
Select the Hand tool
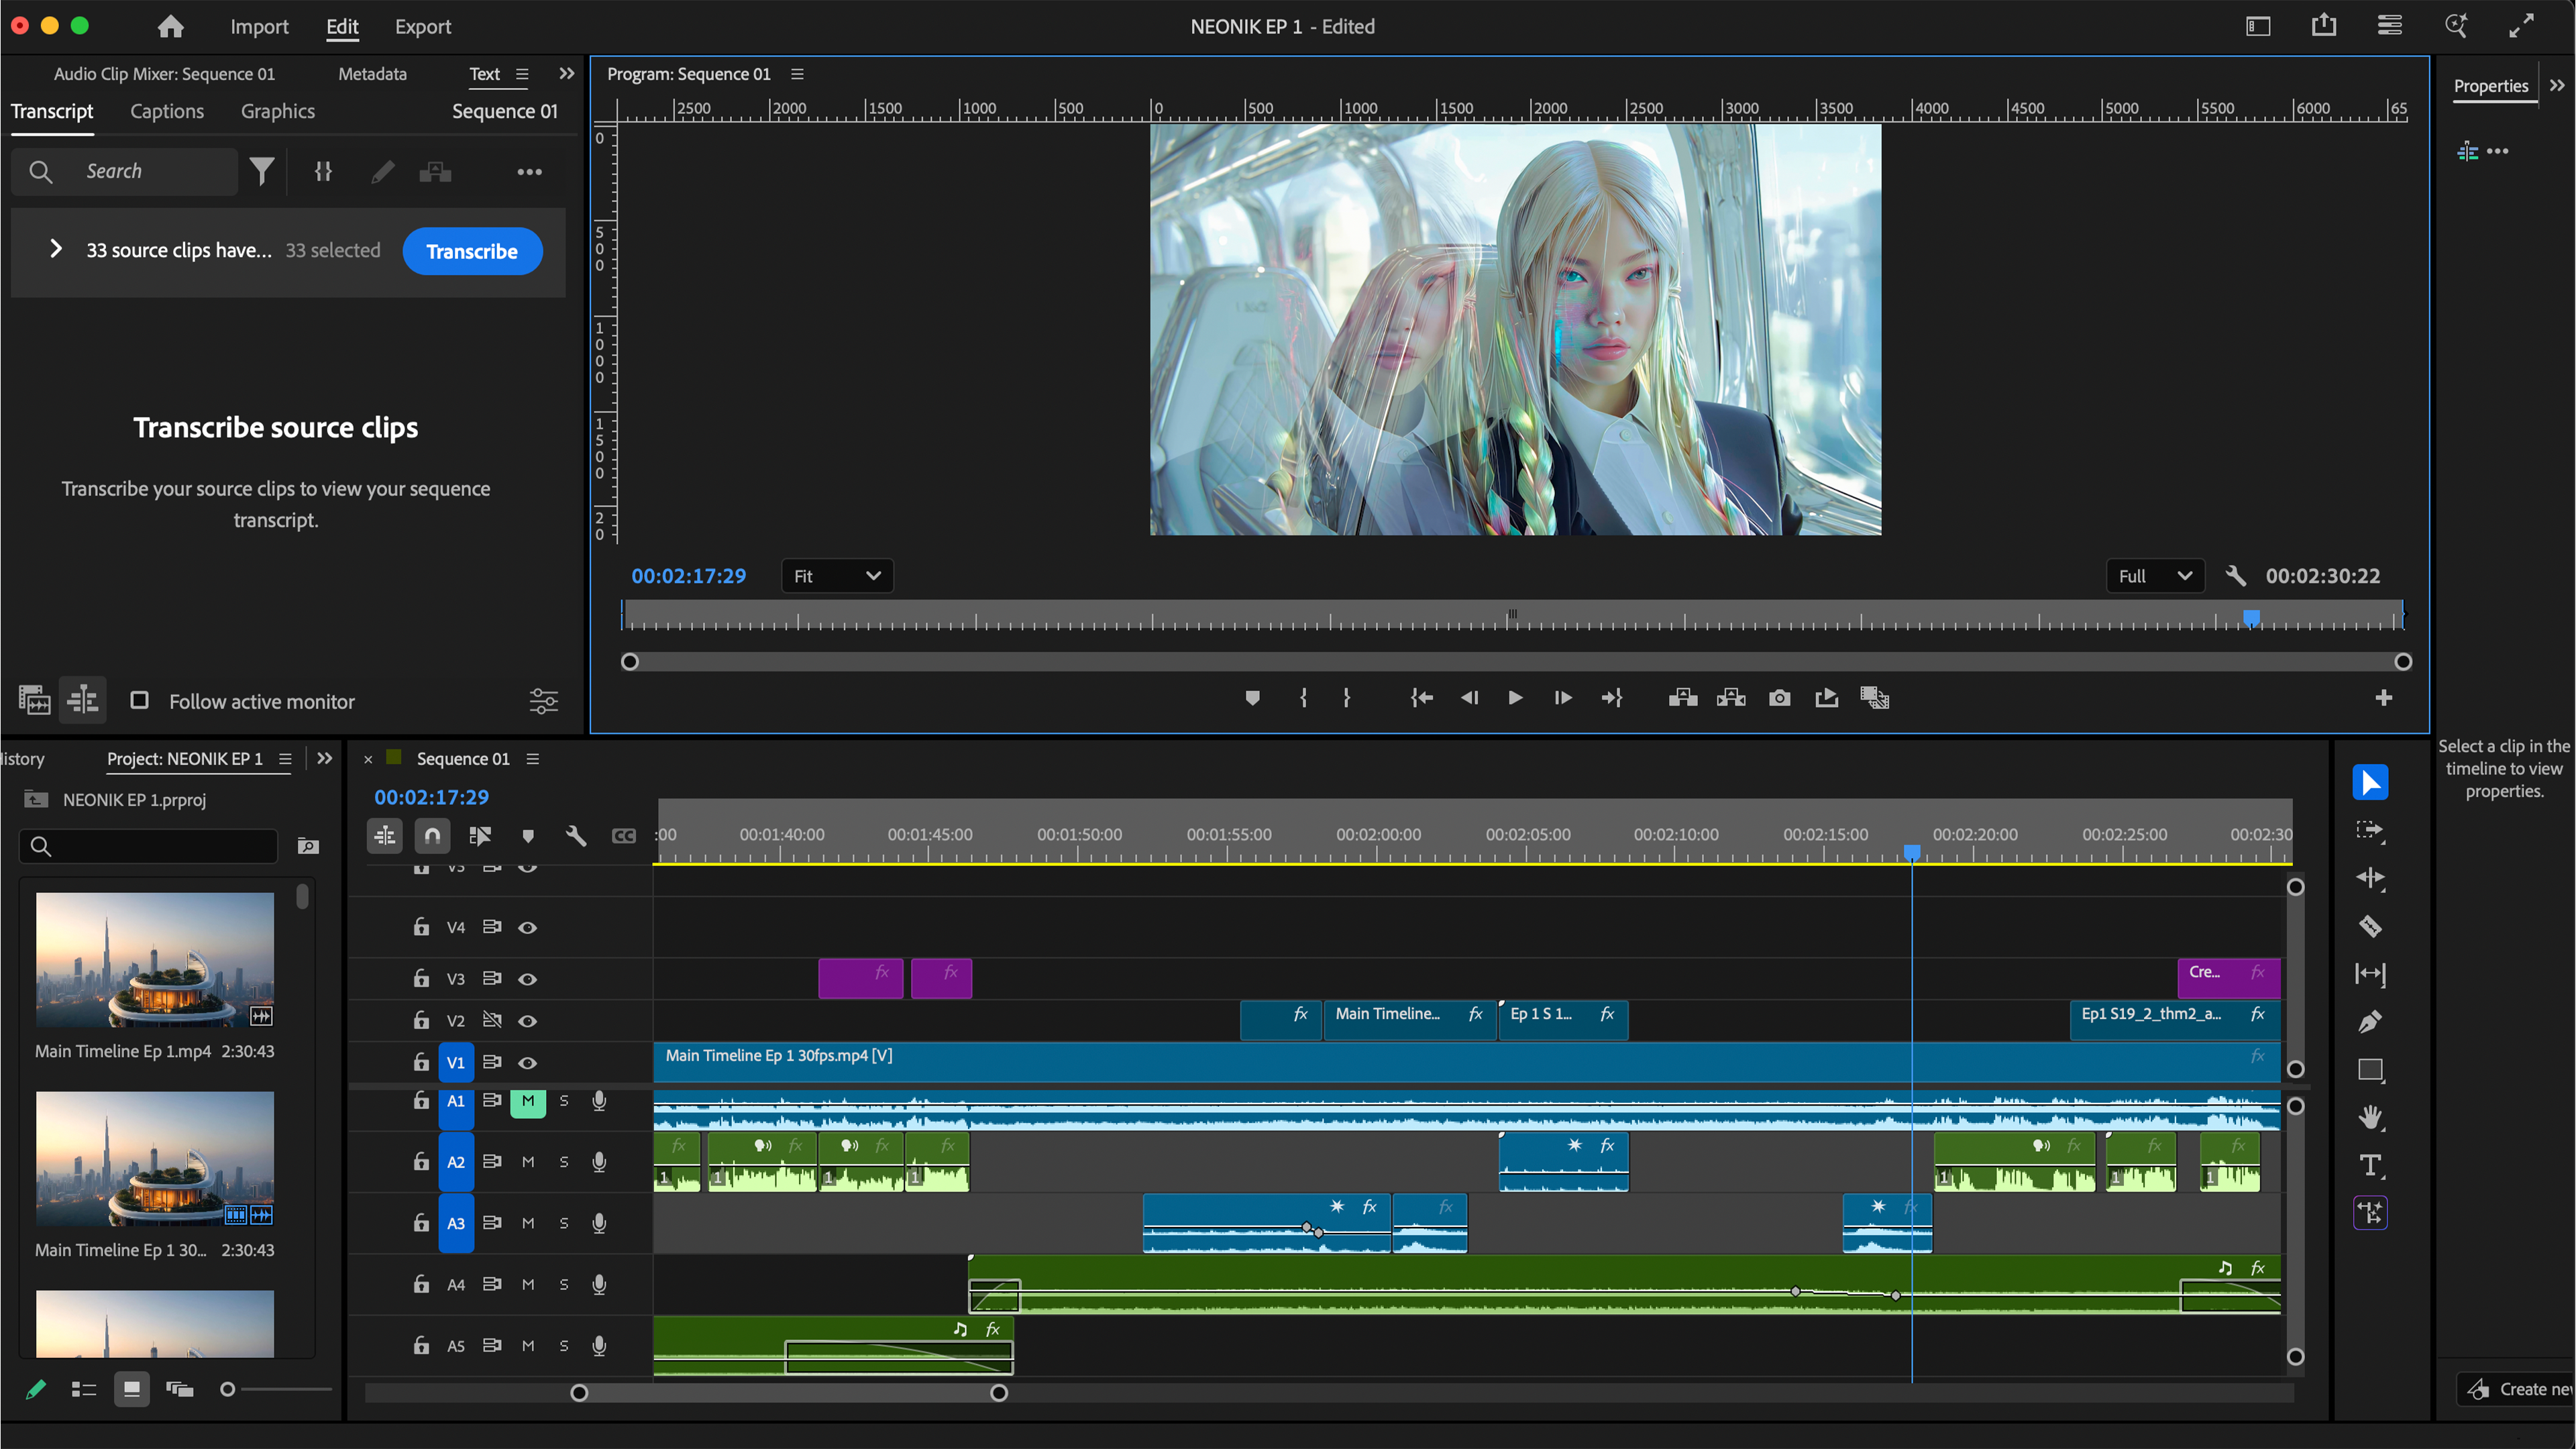(x=2370, y=1117)
